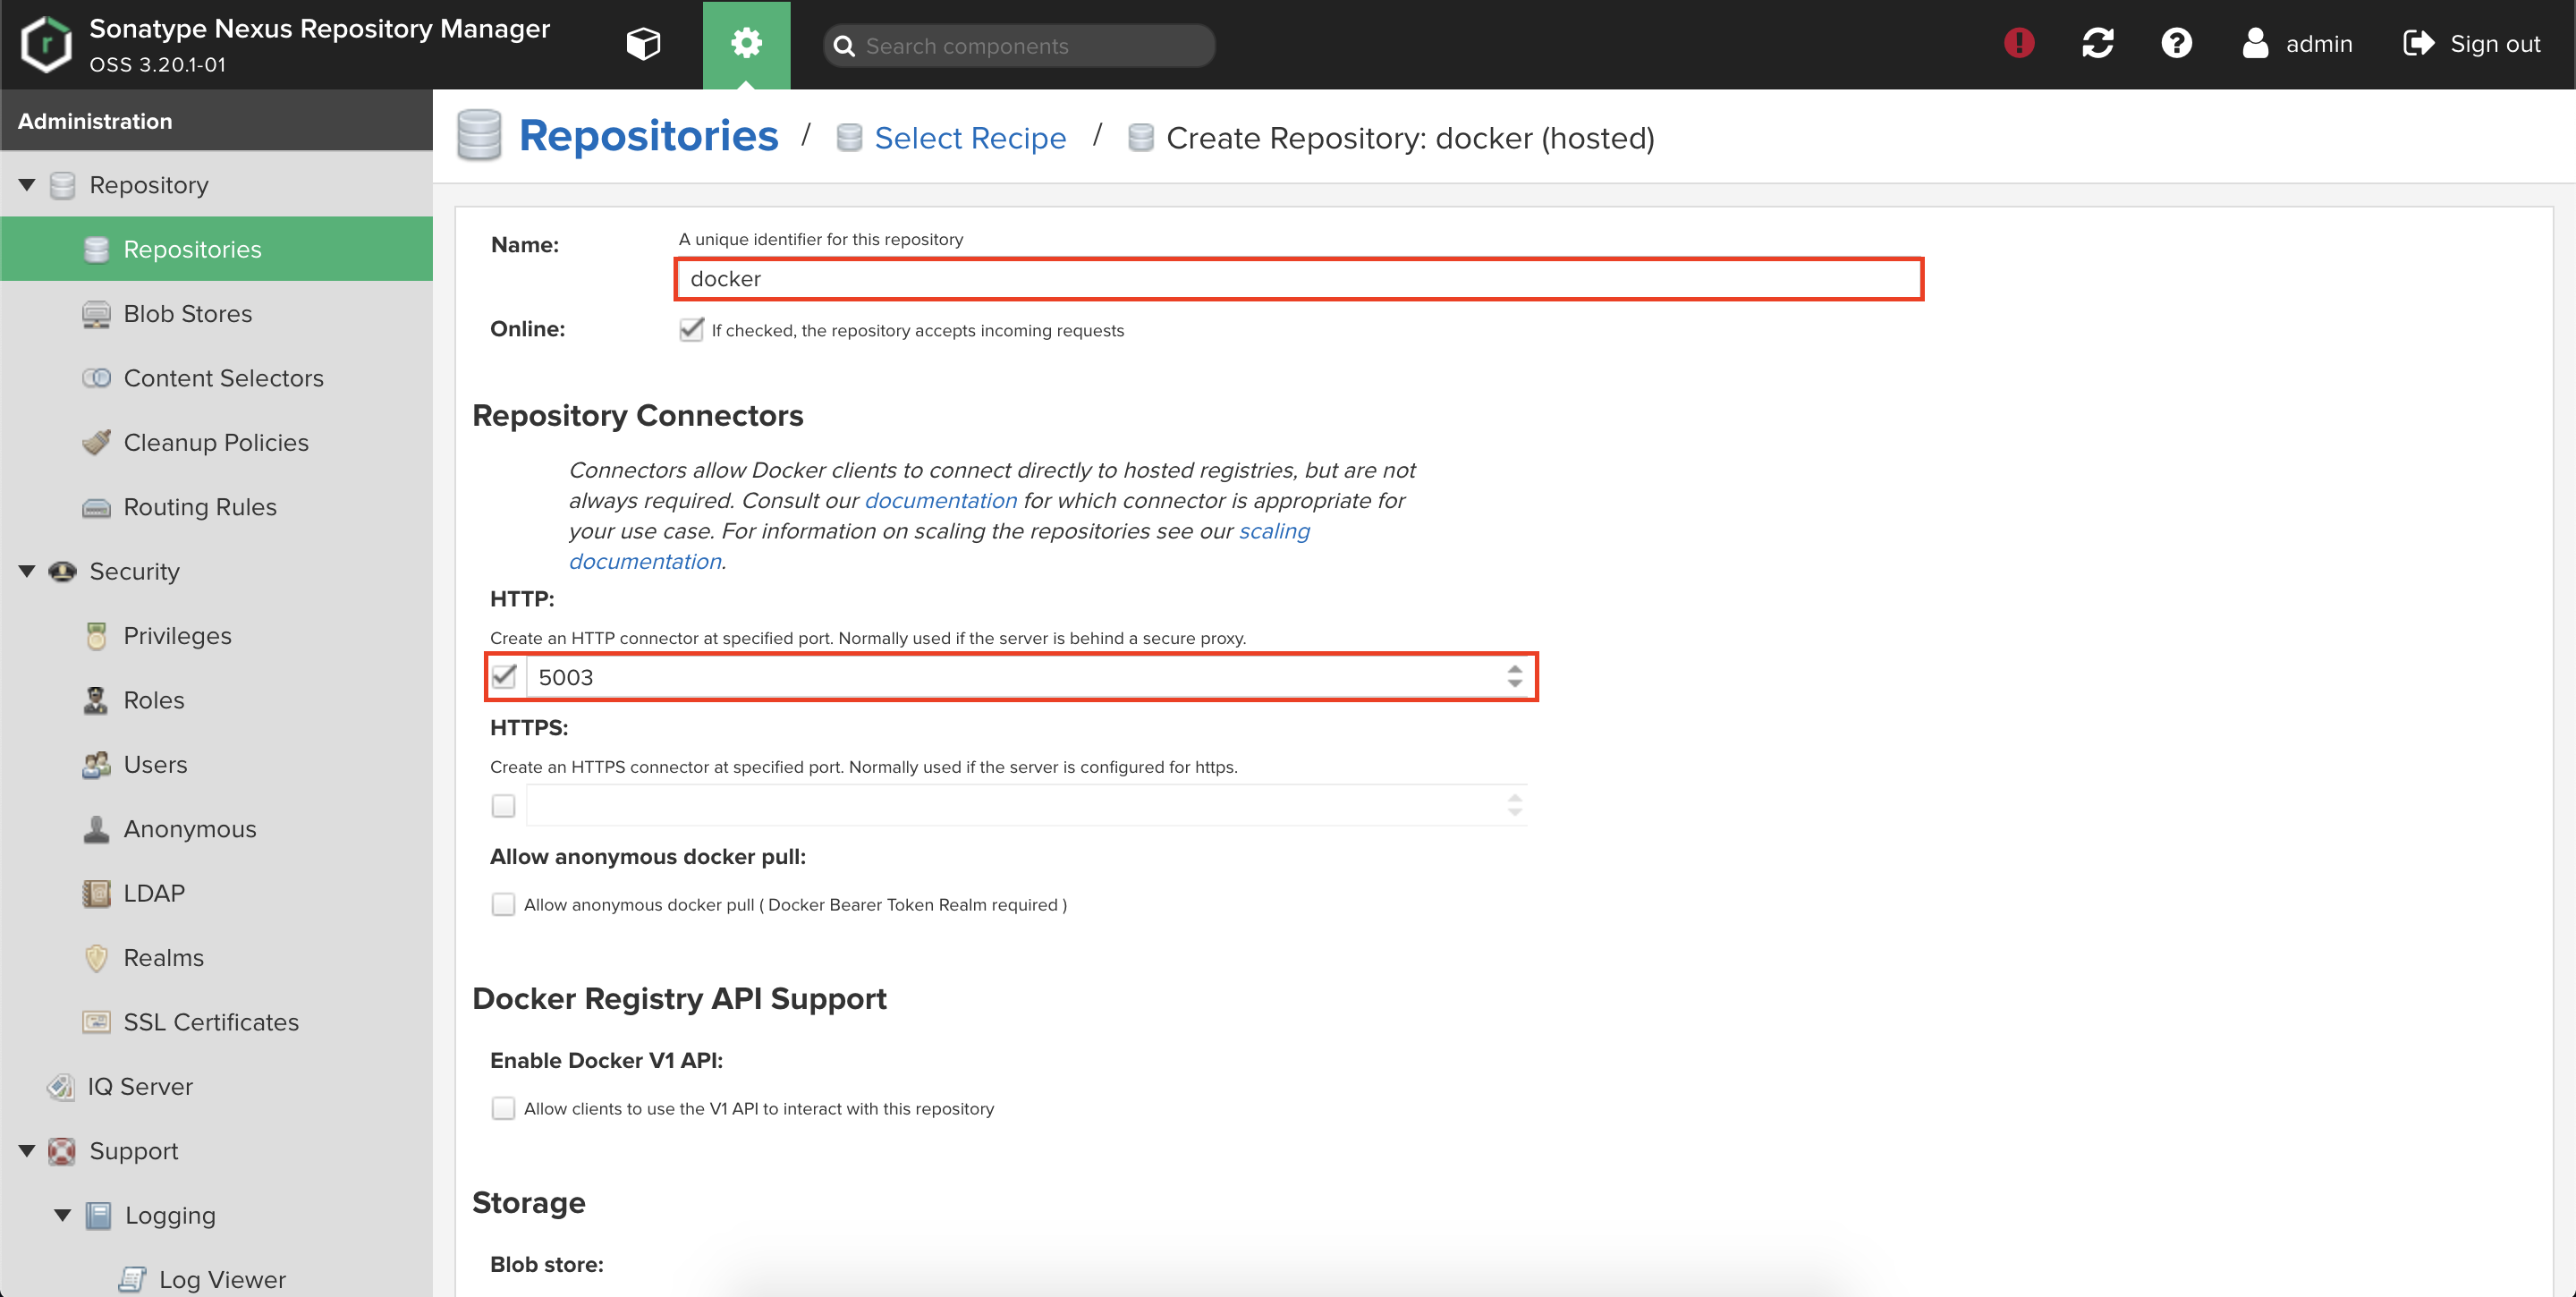Click the Privileges medal icon
2576x1297 pixels.
coord(96,636)
